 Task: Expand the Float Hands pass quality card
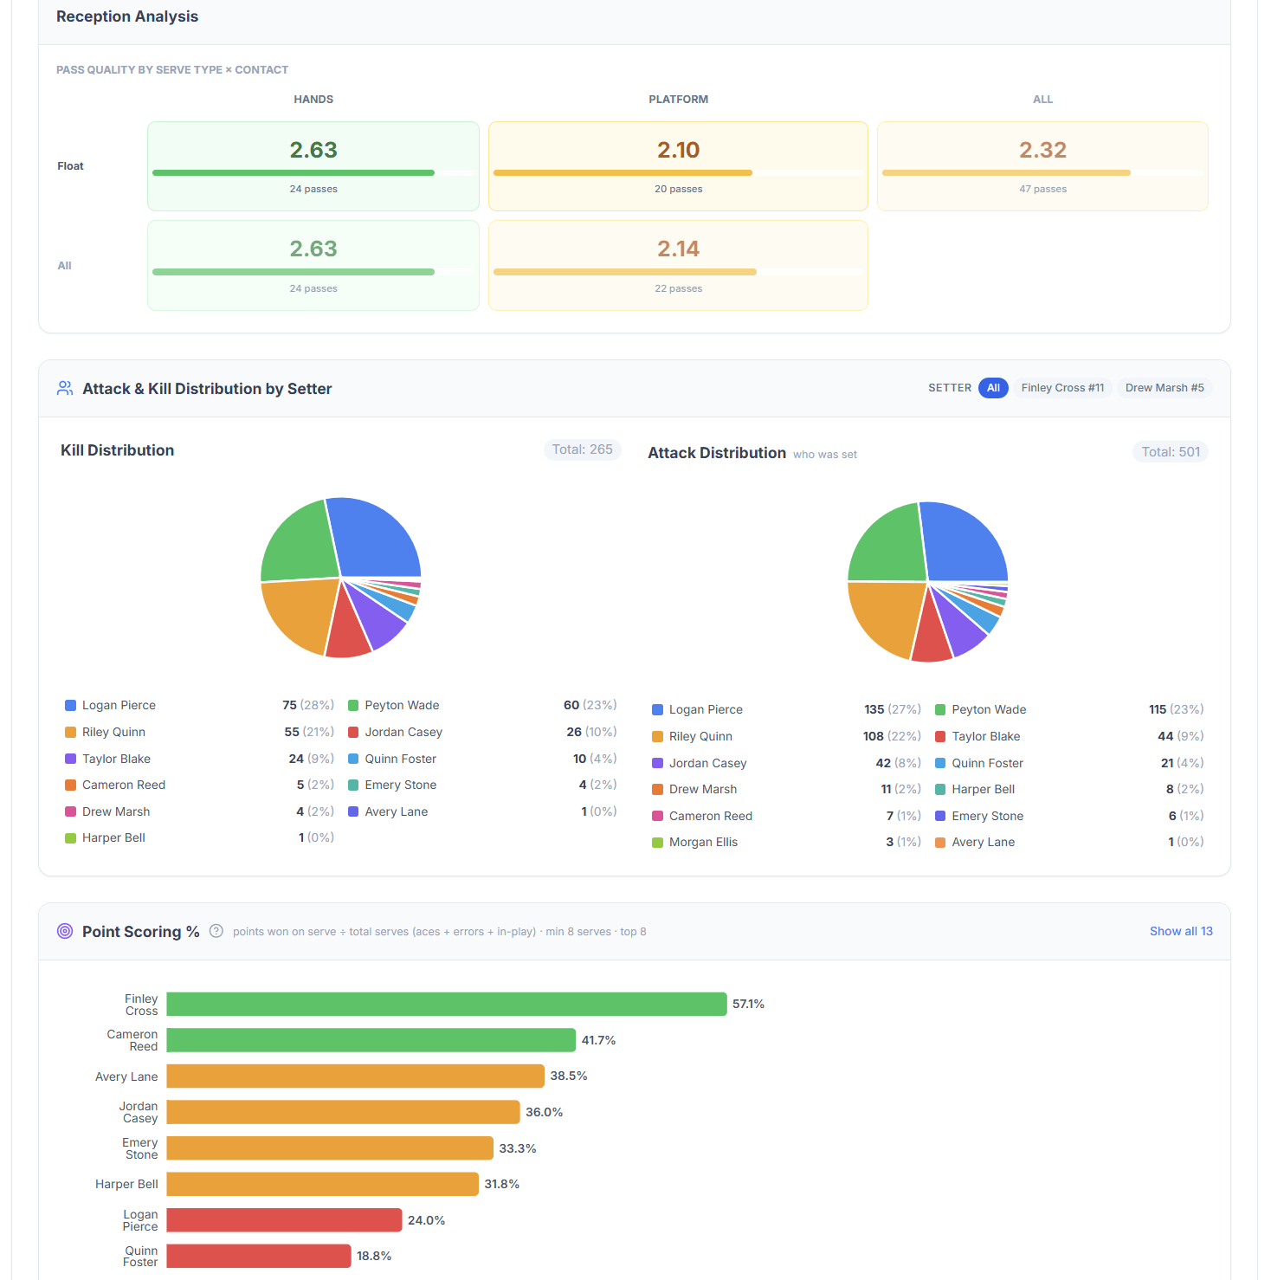click(313, 165)
